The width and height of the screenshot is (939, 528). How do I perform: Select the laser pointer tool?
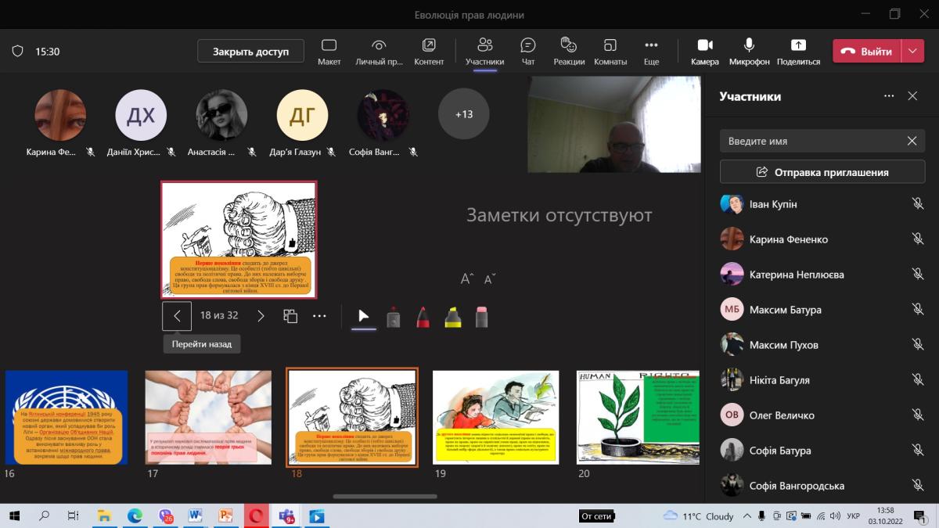[x=363, y=316]
